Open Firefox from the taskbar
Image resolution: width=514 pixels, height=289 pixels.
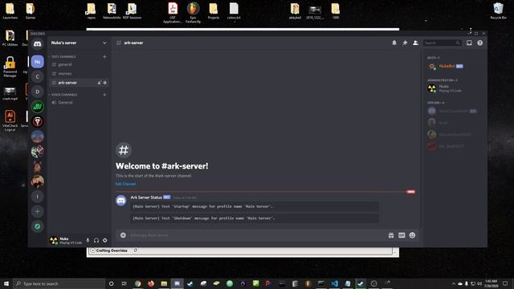151,283
